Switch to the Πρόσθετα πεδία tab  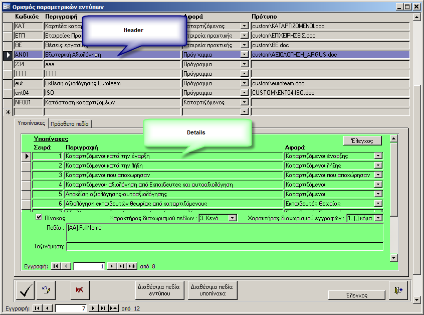click(70, 123)
